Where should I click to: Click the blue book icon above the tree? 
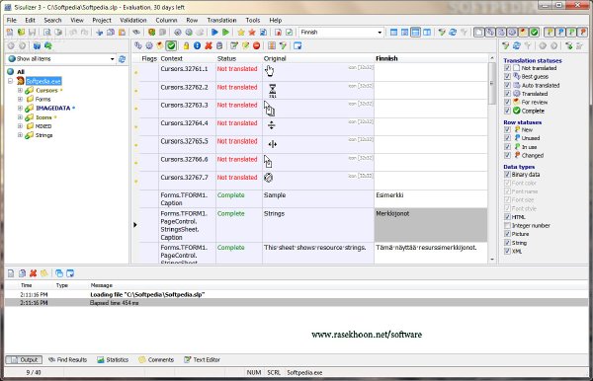[x=37, y=46]
